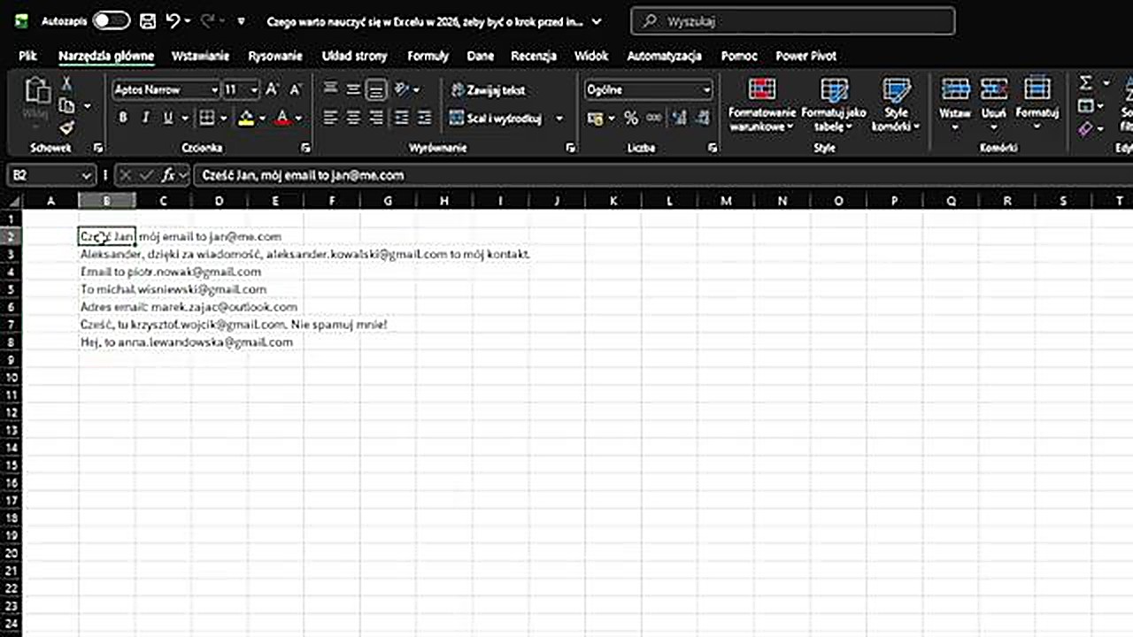
Task: Select the percent style icon in Liczba group
Action: coord(630,117)
